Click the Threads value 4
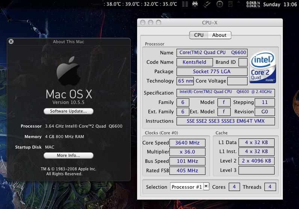Viewport: 299px width, 209px height. (270, 187)
